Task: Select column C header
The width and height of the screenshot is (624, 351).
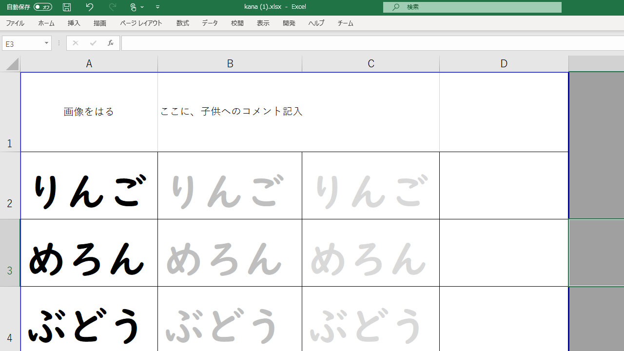Action: [x=370, y=64]
